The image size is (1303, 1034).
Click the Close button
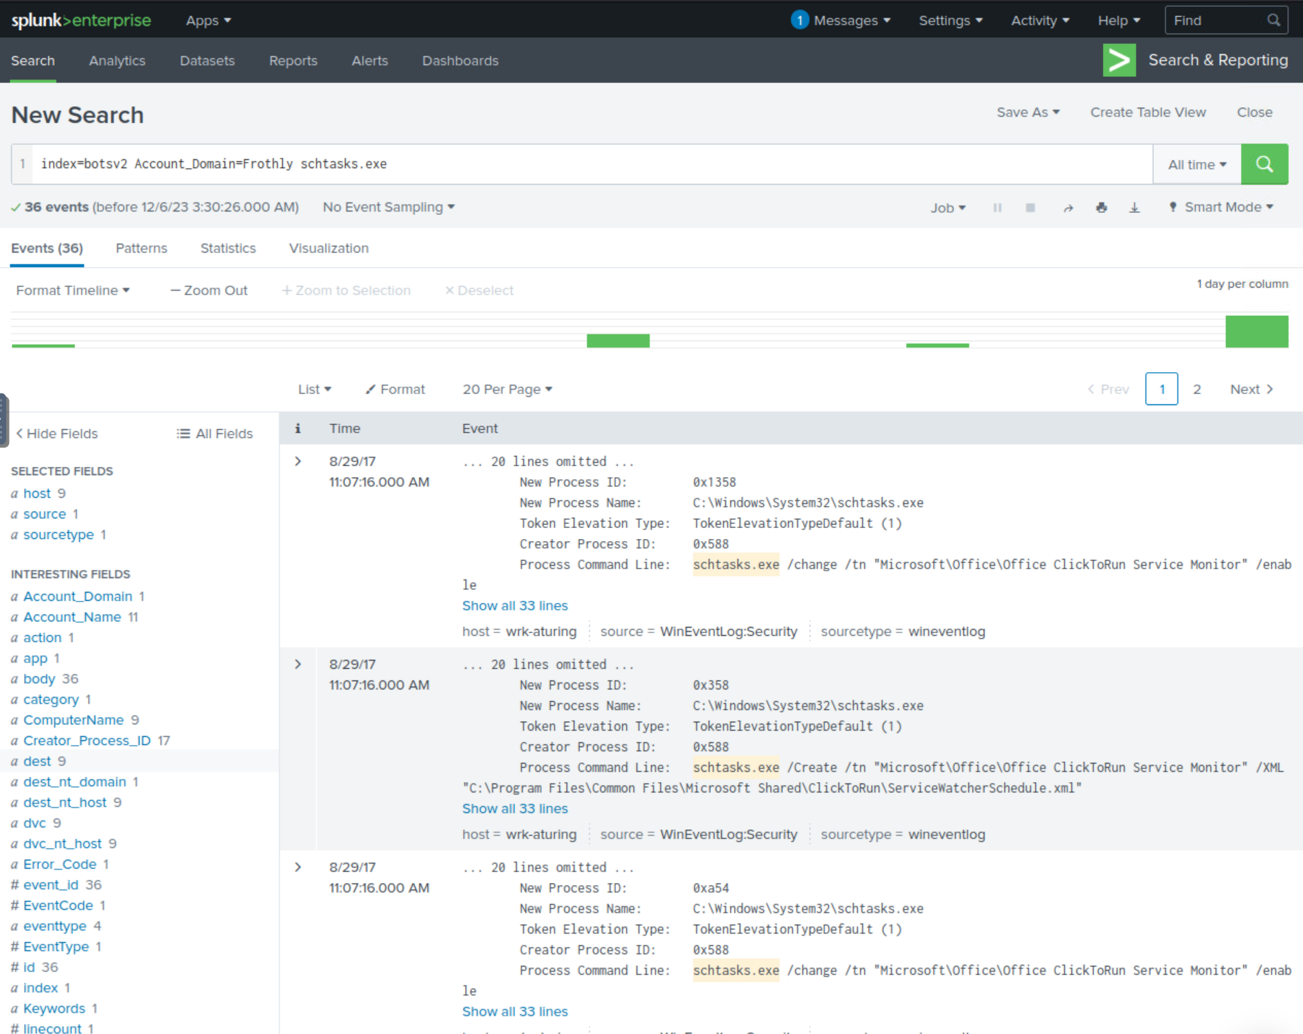[x=1254, y=112]
